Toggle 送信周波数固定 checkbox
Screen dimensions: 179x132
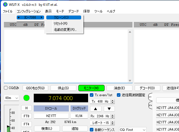[119, 95]
